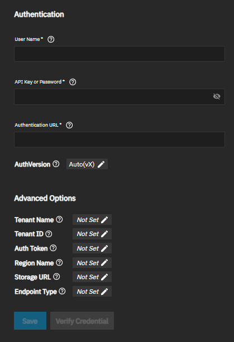Viewport: 234px width, 342px height.
Task: Edit Auth Token using pencil icon
Action: pyautogui.click(x=104, y=248)
